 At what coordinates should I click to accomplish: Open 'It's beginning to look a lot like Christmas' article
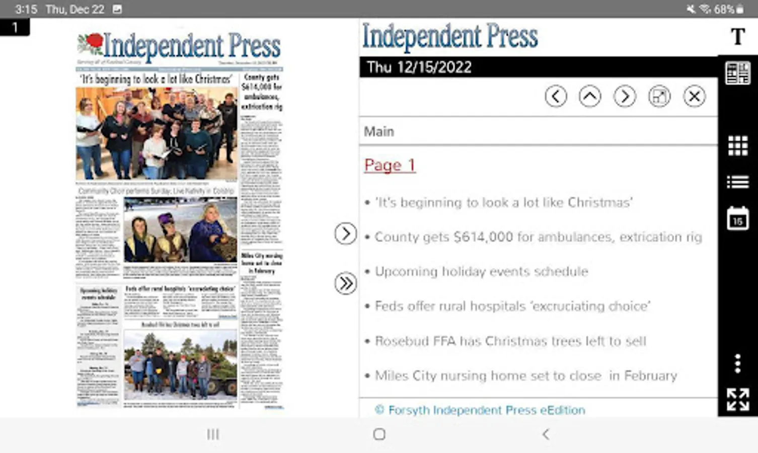504,202
